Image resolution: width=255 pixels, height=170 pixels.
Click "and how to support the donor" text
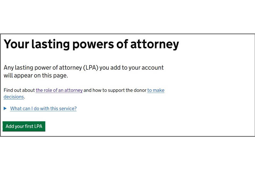115,90
